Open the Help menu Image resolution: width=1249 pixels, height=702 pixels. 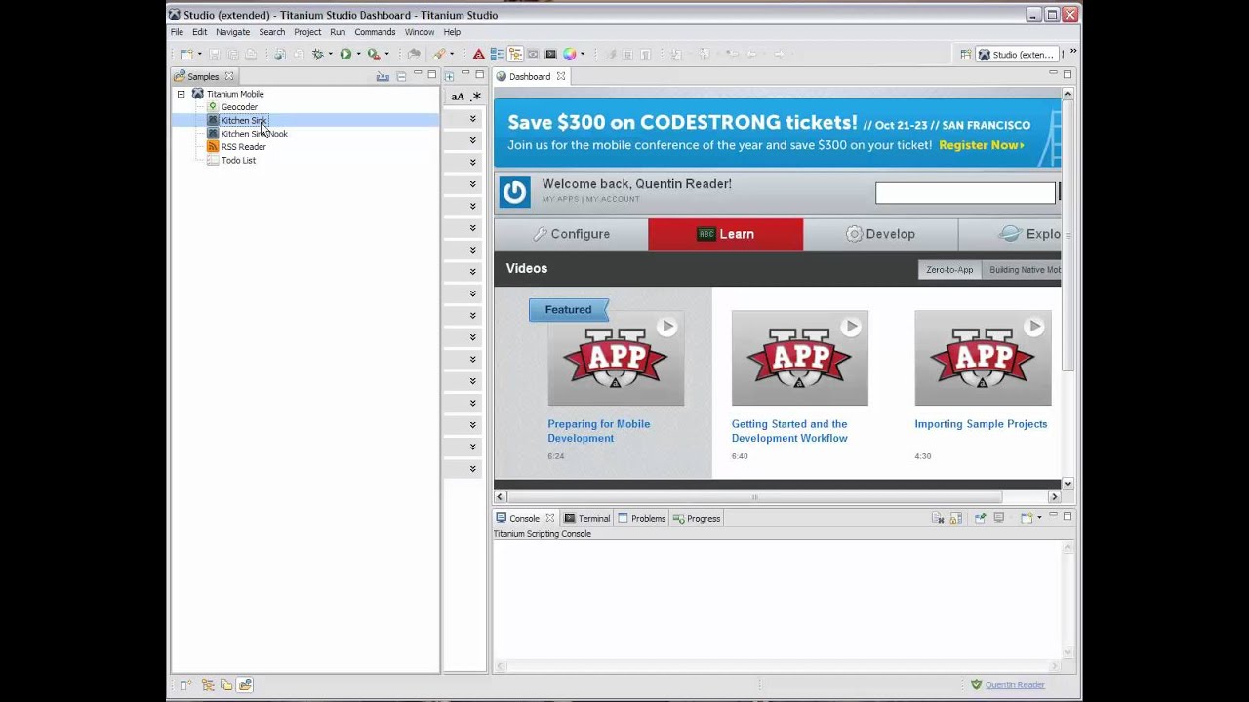tap(452, 32)
